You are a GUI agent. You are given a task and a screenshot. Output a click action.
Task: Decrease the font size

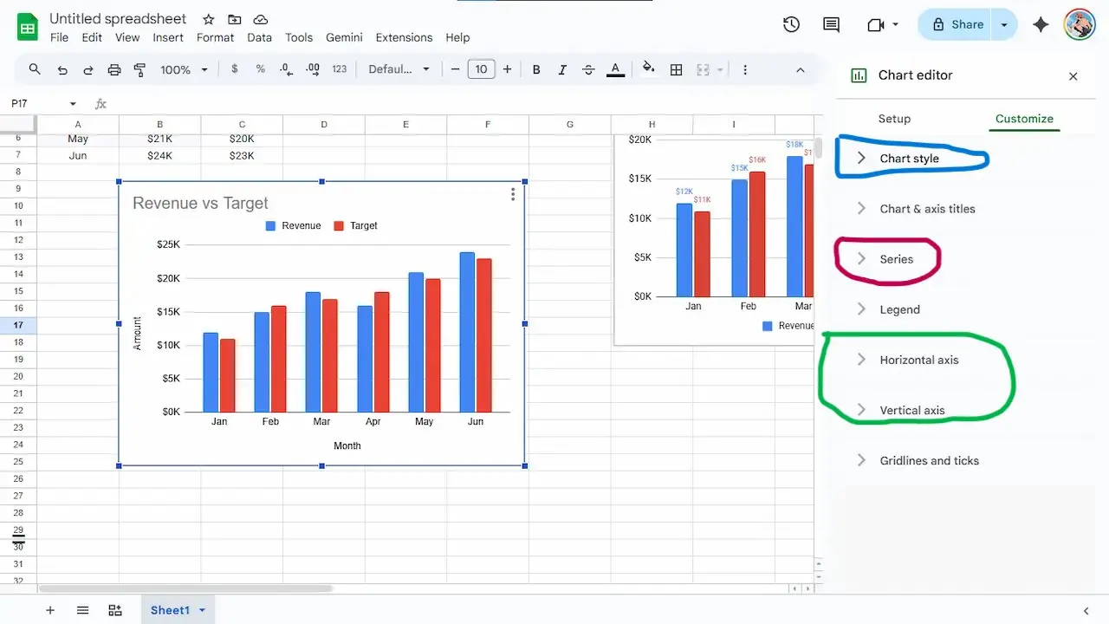tap(455, 69)
